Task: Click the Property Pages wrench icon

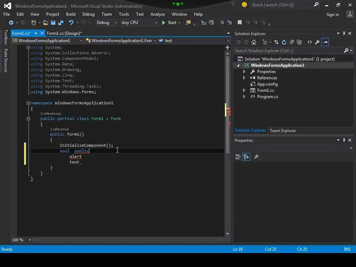Action: (x=257, y=157)
